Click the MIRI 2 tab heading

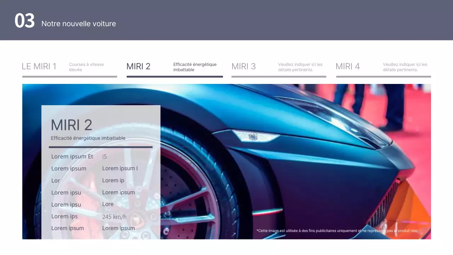tap(138, 66)
